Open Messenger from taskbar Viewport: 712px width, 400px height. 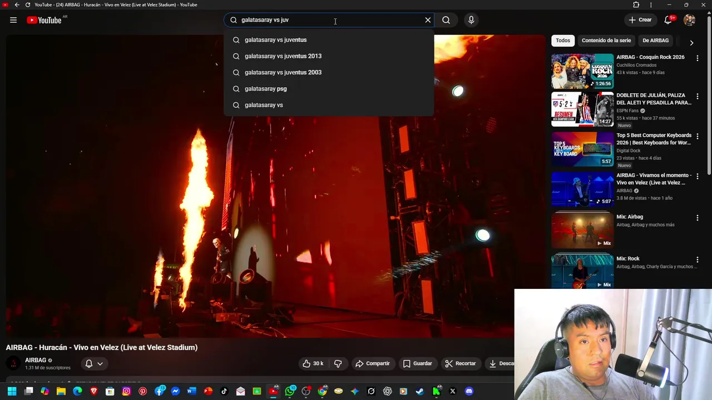[x=175, y=391]
